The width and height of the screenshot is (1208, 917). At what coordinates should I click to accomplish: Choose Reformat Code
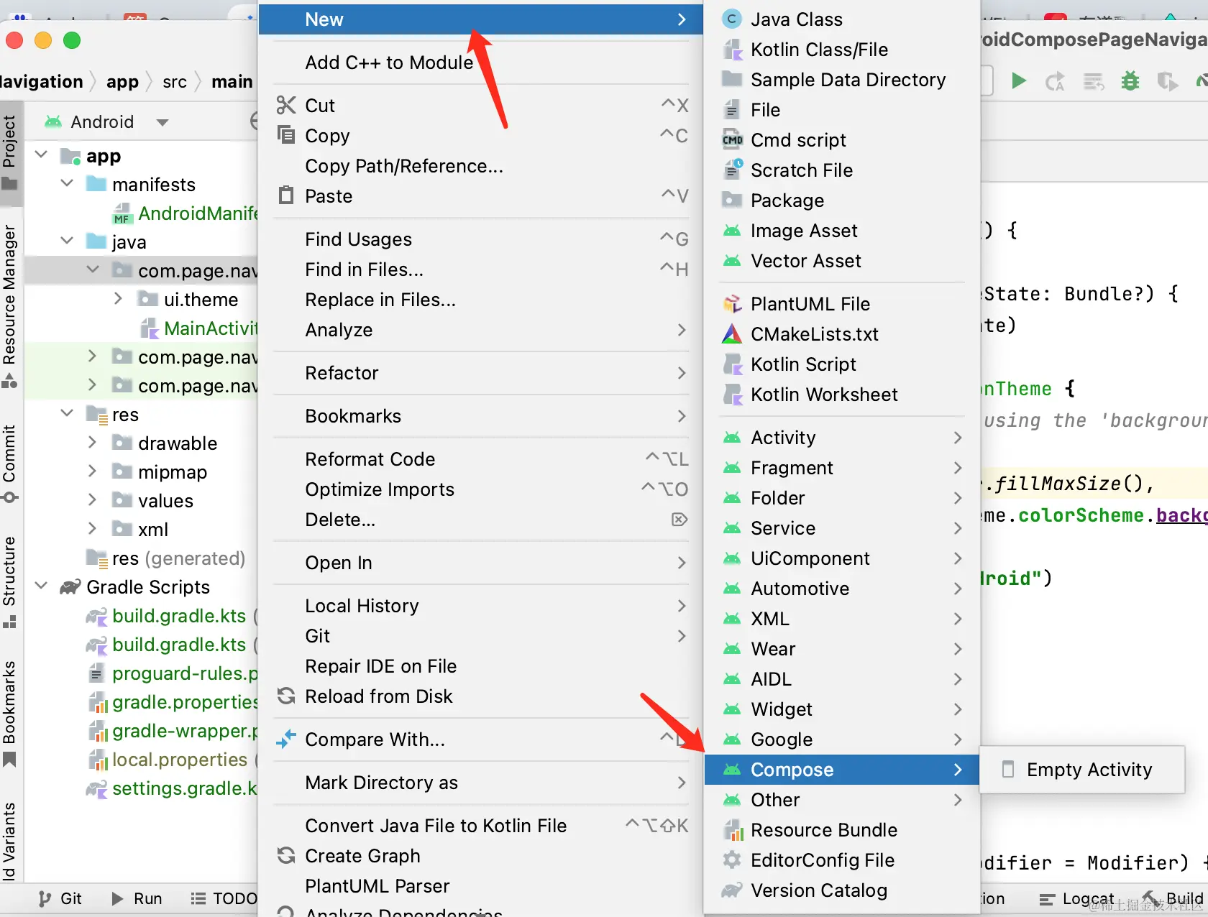tap(480, 459)
